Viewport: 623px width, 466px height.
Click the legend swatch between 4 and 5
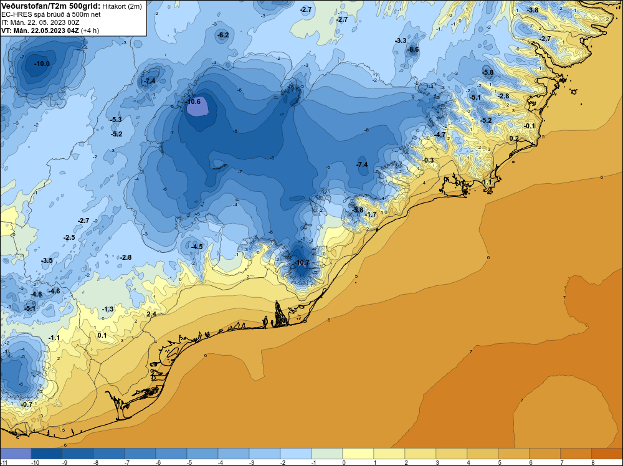coord(483,454)
